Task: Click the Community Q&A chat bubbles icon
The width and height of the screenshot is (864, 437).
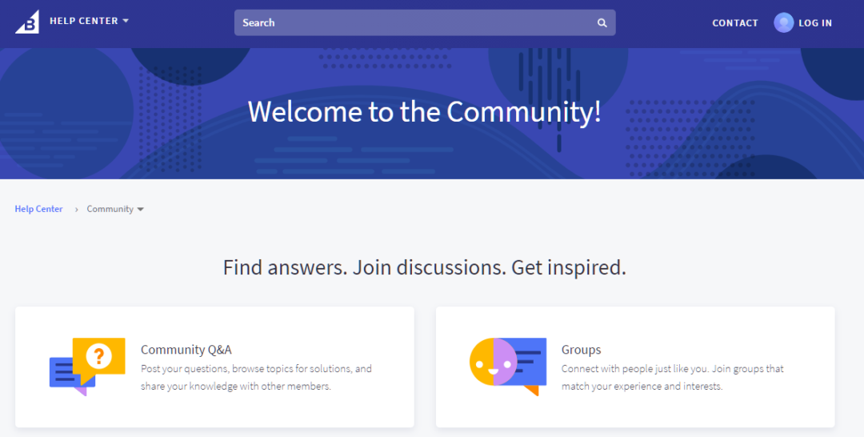Action: point(87,367)
